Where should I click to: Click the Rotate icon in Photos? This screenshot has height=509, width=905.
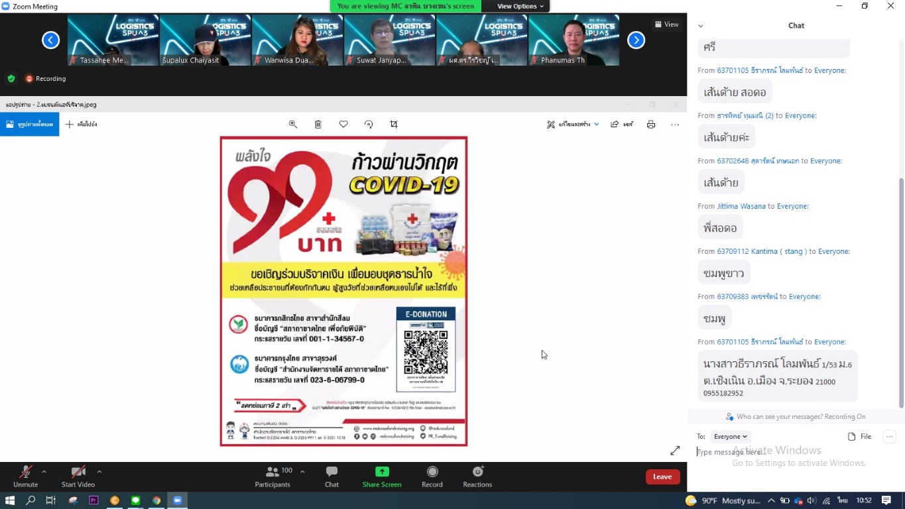369,124
